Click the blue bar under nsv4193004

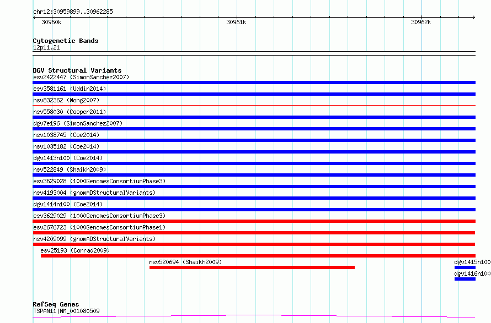254,198
